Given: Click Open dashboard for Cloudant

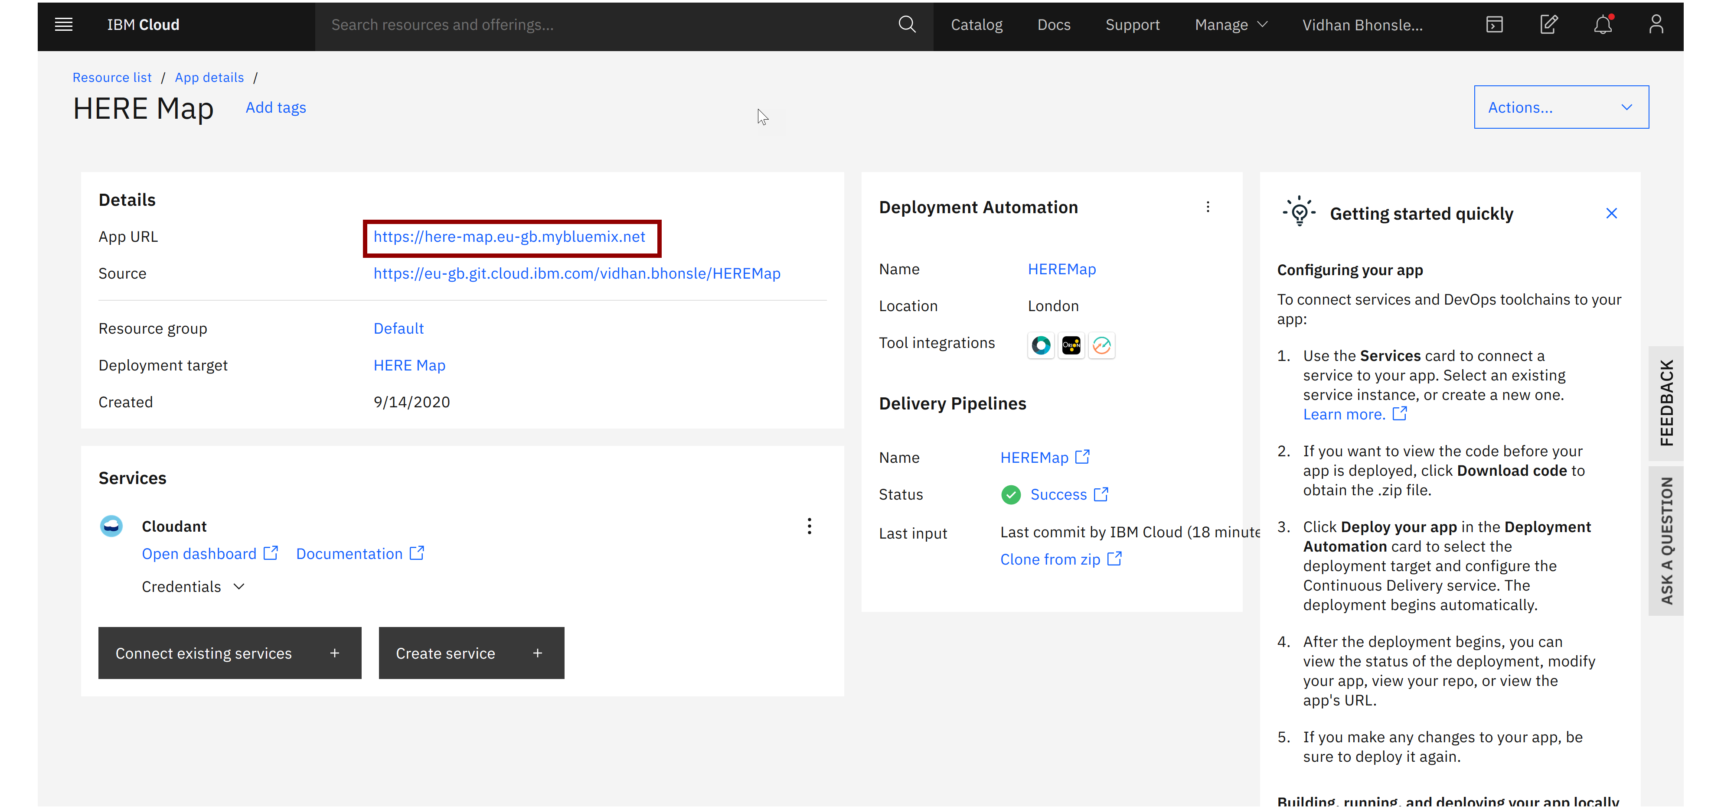Looking at the screenshot, I should click(199, 553).
